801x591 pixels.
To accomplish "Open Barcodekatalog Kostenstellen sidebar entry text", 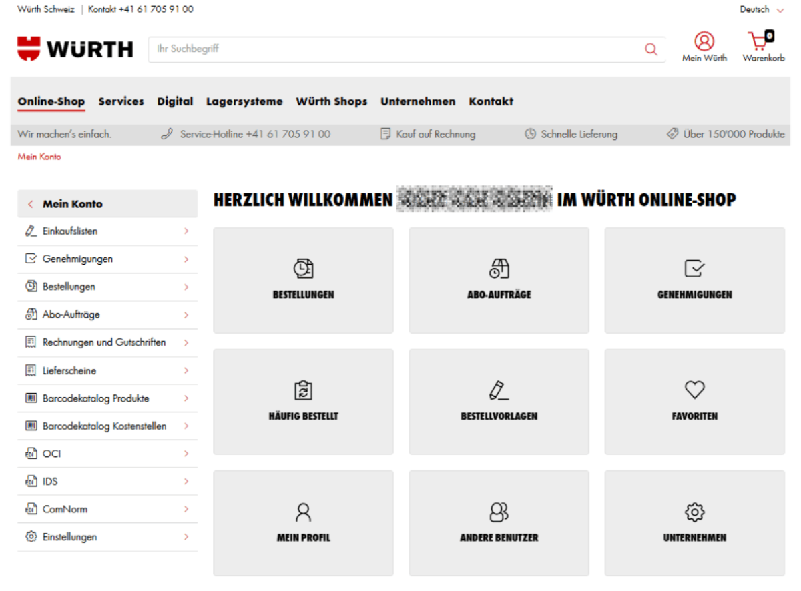I will (x=105, y=426).
